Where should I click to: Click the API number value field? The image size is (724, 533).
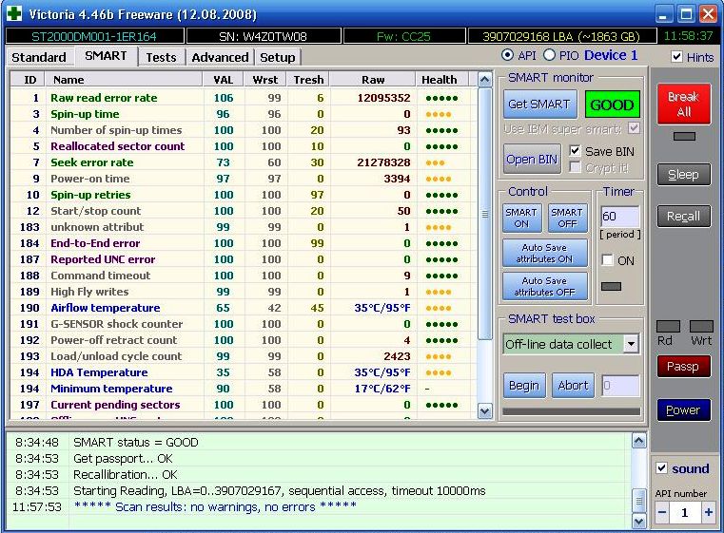pyautogui.click(x=685, y=512)
